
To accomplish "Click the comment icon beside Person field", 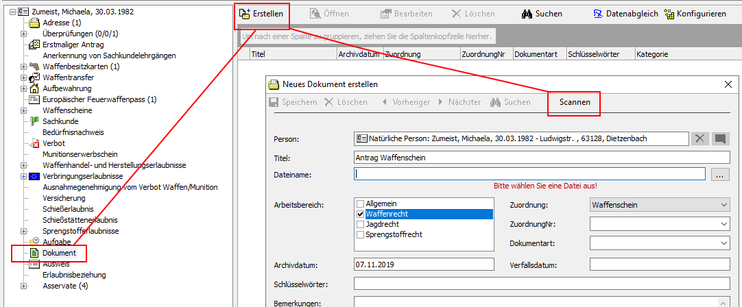I will pyautogui.click(x=720, y=138).
